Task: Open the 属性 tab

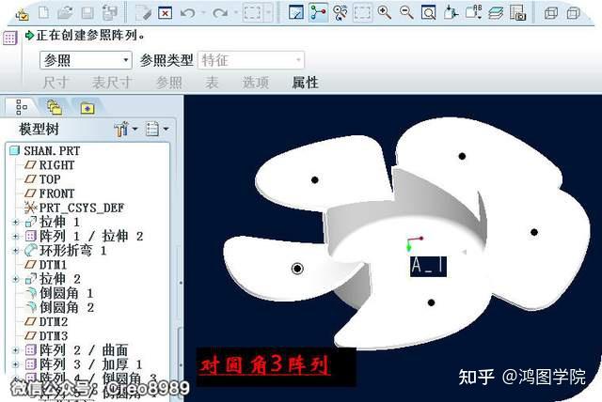Action: (305, 83)
